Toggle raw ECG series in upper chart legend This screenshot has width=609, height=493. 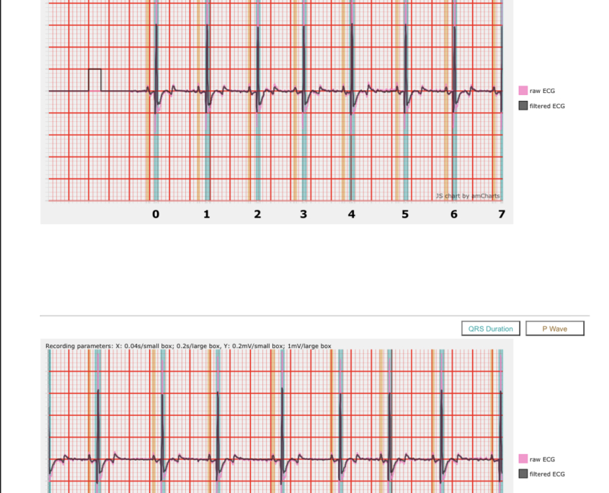click(541, 91)
